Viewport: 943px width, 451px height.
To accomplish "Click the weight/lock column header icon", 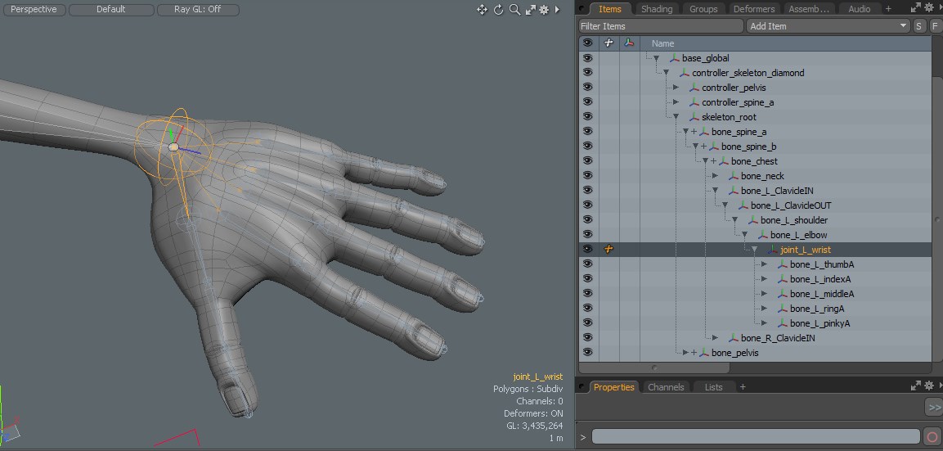I will [x=608, y=43].
